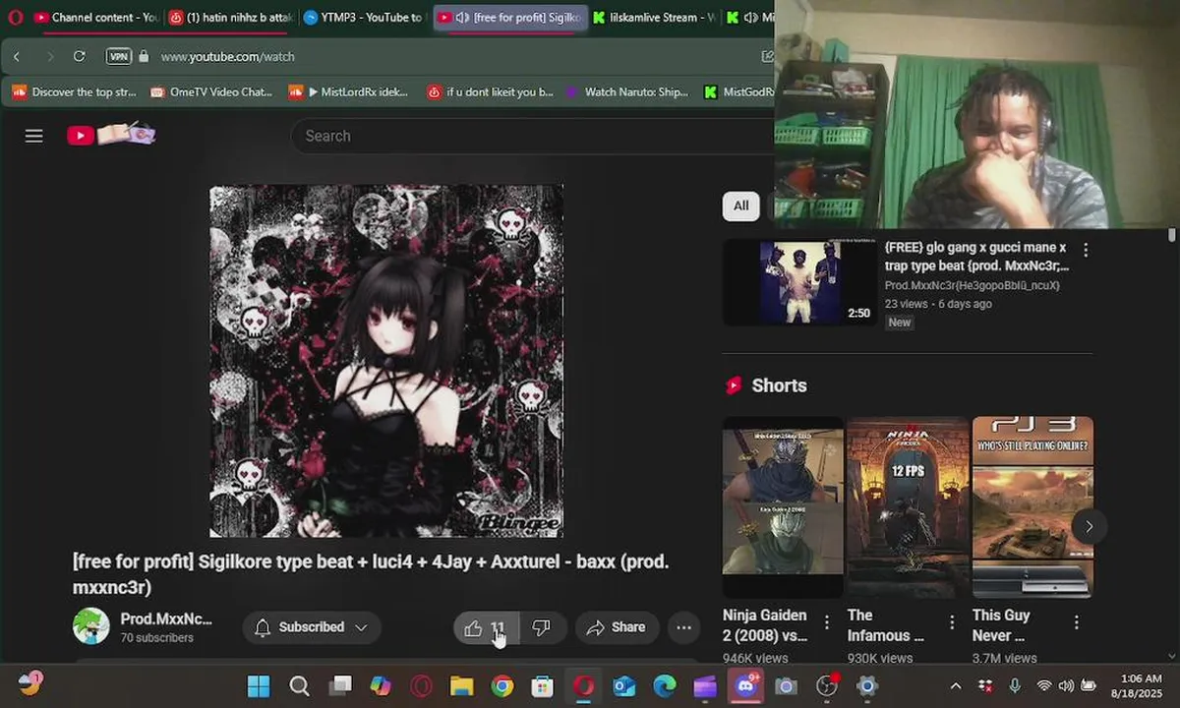Image resolution: width=1180 pixels, height=708 pixels.
Task: Toggle the VPN badge in address bar
Action: (x=118, y=57)
